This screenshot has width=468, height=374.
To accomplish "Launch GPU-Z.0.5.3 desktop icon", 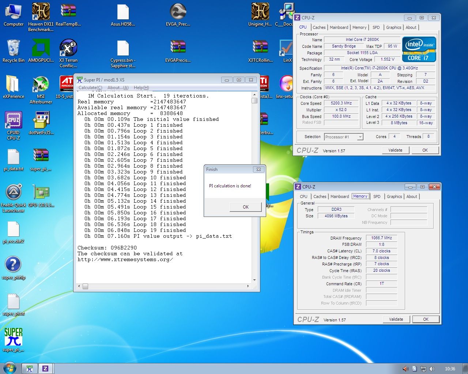I will pyautogui.click(x=41, y=196).
